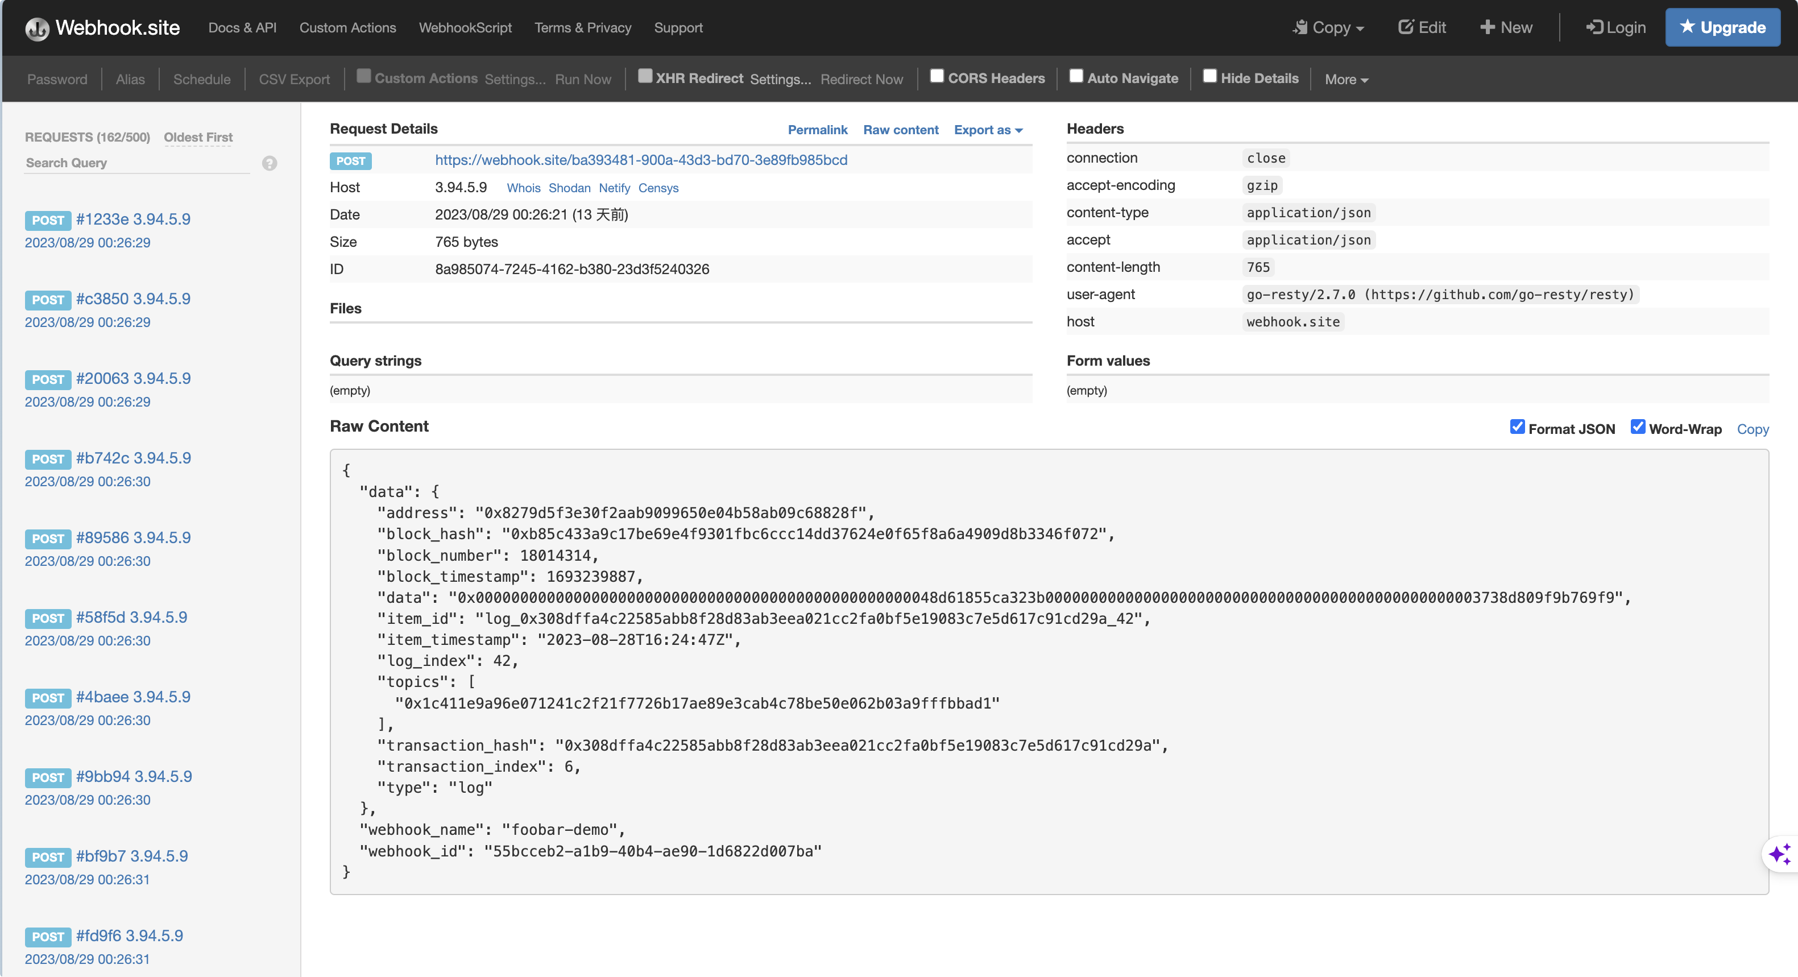Click the purple sparkle assistant icon
Screen dimensions: 1798x977
pos(1779,854)
